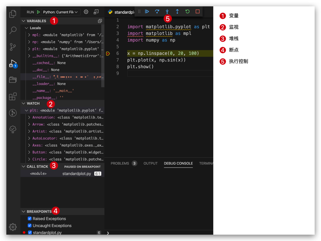Open the Explorer files view in activity bar
The width and height of the screenshot is (321, 241).
[x=13, y=14]
